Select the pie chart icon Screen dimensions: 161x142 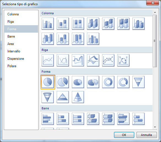pos(48,82)
